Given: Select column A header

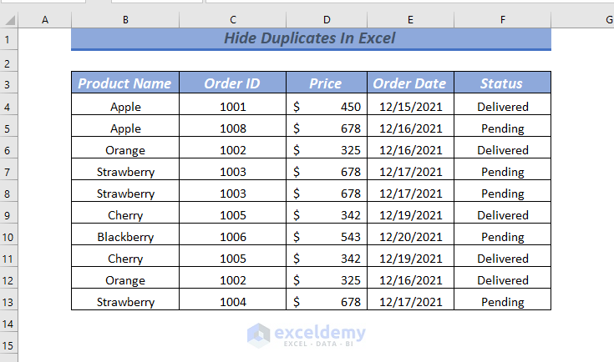Looking at the screenshot, I should (x=45, y=19).
